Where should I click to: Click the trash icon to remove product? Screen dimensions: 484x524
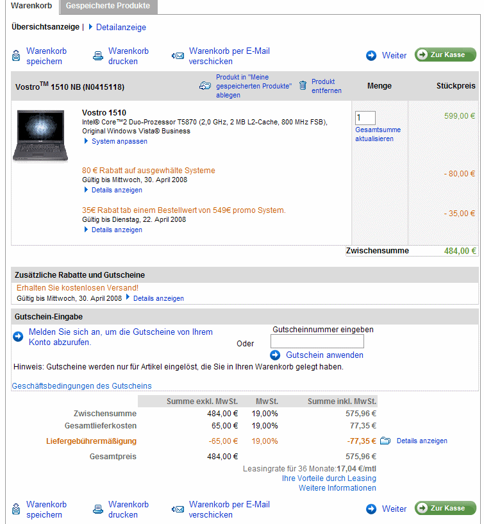pyautogui.click(x=303, y=85)
